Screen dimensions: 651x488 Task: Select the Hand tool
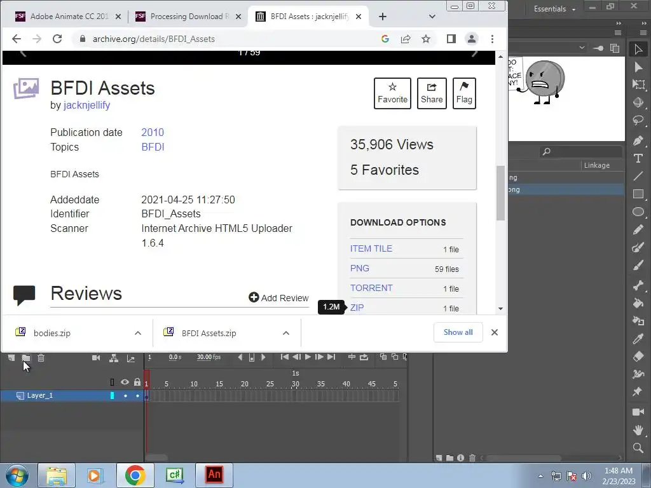pyautogui.click(x=638, y=430)
